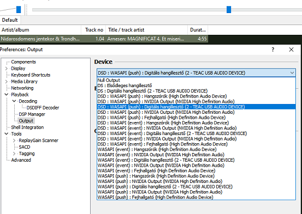Pick plain WASAPI (push) : Fejhallgató entry
The width and height of the screenshot is (302, 214).
pyautogui.click(x=196, y=197)
